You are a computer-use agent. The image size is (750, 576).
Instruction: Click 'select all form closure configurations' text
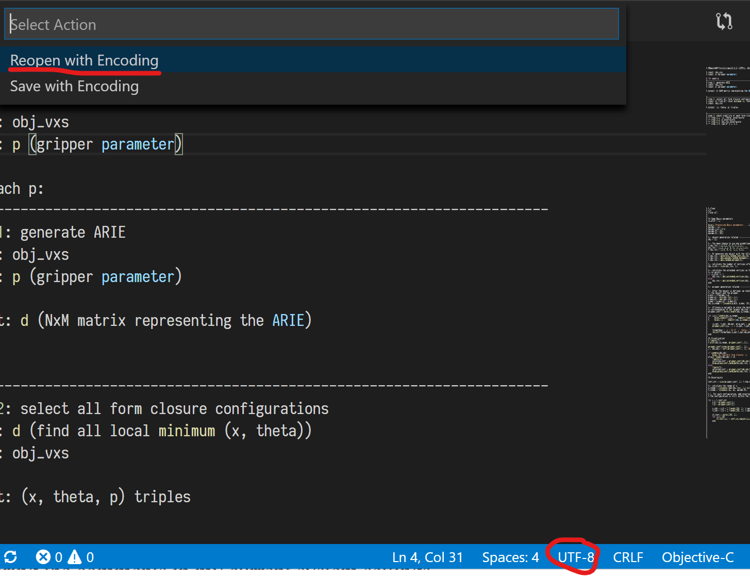[174, 408]
